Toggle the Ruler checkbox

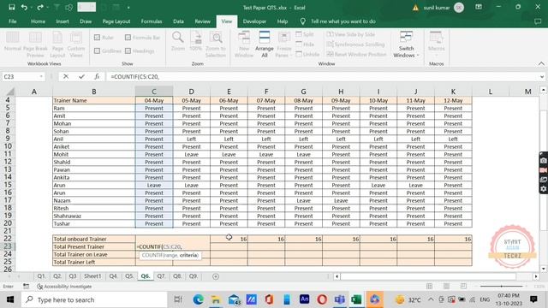click(x=97, y=38)
